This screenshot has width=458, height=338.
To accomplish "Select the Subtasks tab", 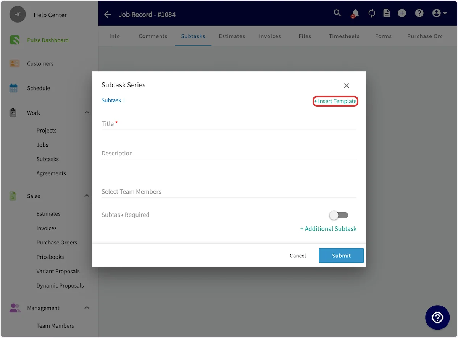I will 193,36.
